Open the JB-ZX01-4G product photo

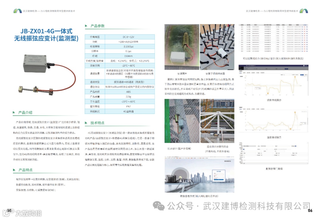[x=48, y=75]
